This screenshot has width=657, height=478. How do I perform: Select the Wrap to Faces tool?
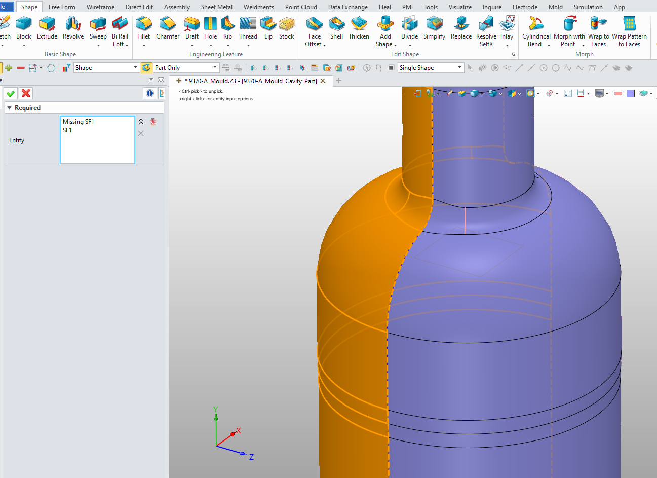599,31
